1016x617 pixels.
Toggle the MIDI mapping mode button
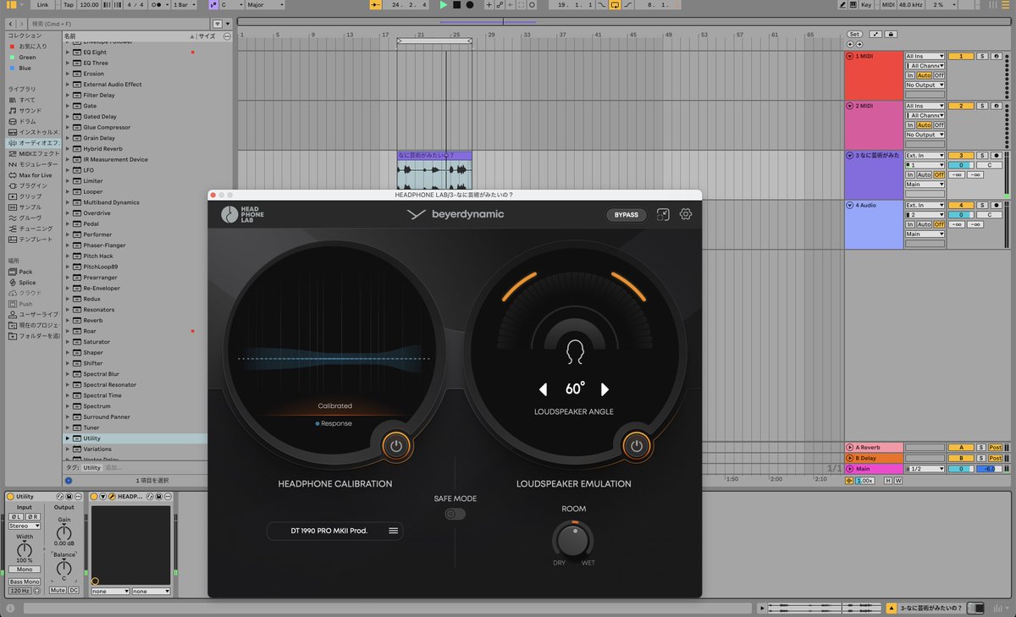pos(888,5)
